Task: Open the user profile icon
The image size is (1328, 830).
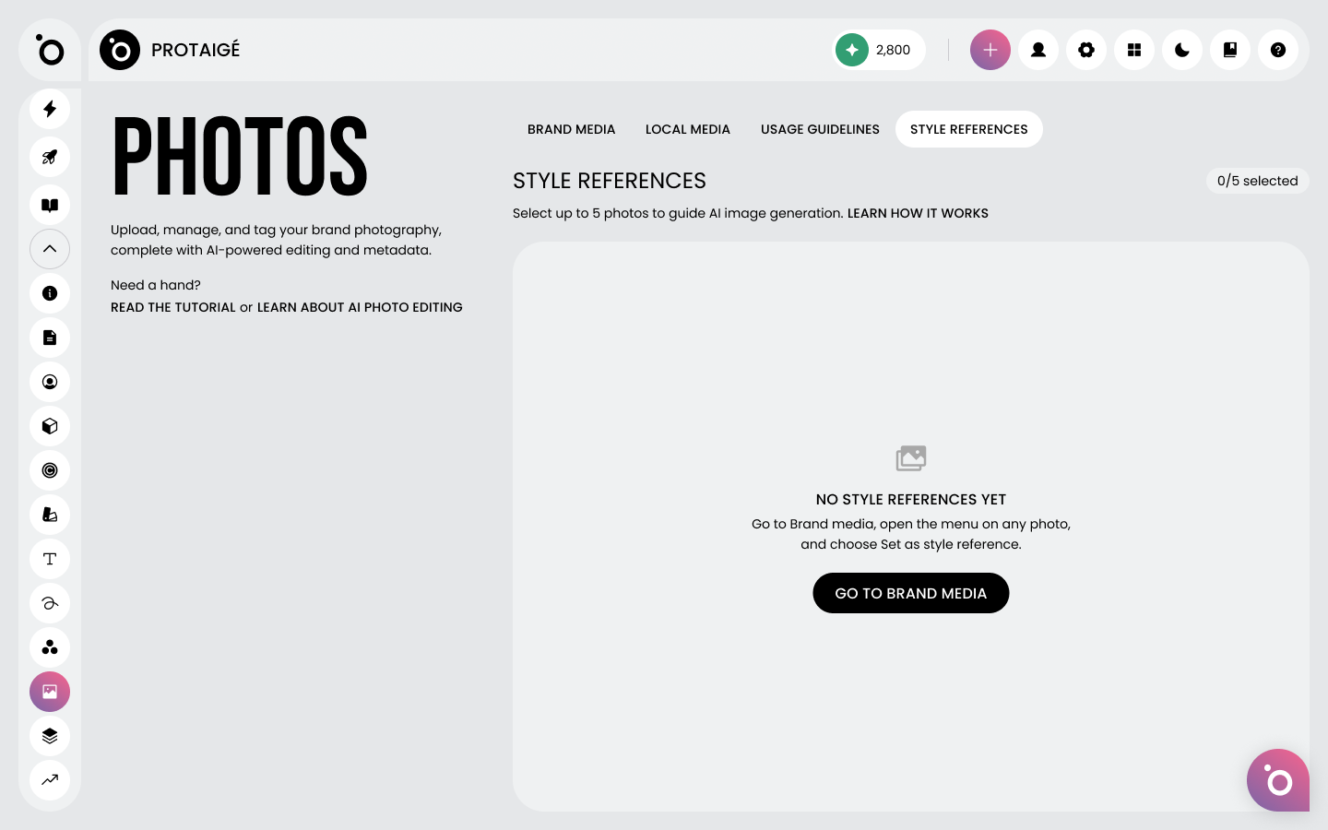Action: [x=1038, y=50]
